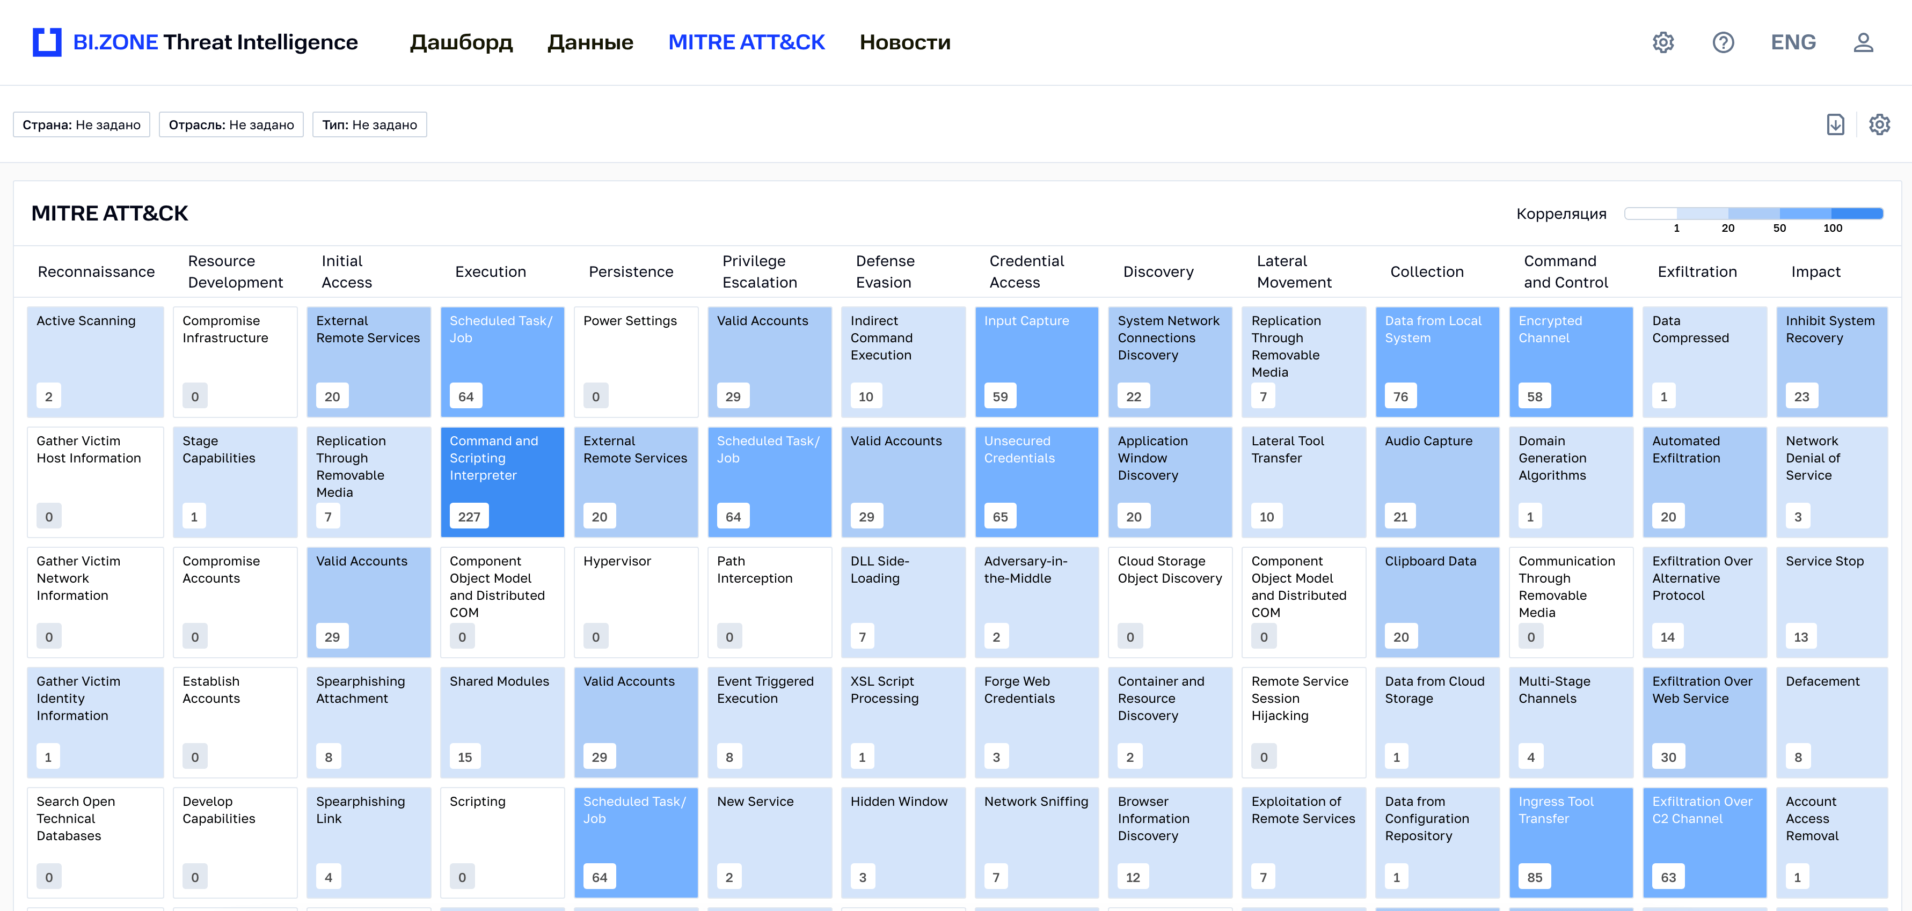
Task: Click the Clipboard Data card
Action: 1437,603
